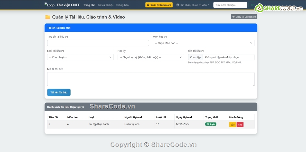Click the back arrow icon on Quay lại Dashboard
The image size is (306, 152).
(x=234, y=17)
